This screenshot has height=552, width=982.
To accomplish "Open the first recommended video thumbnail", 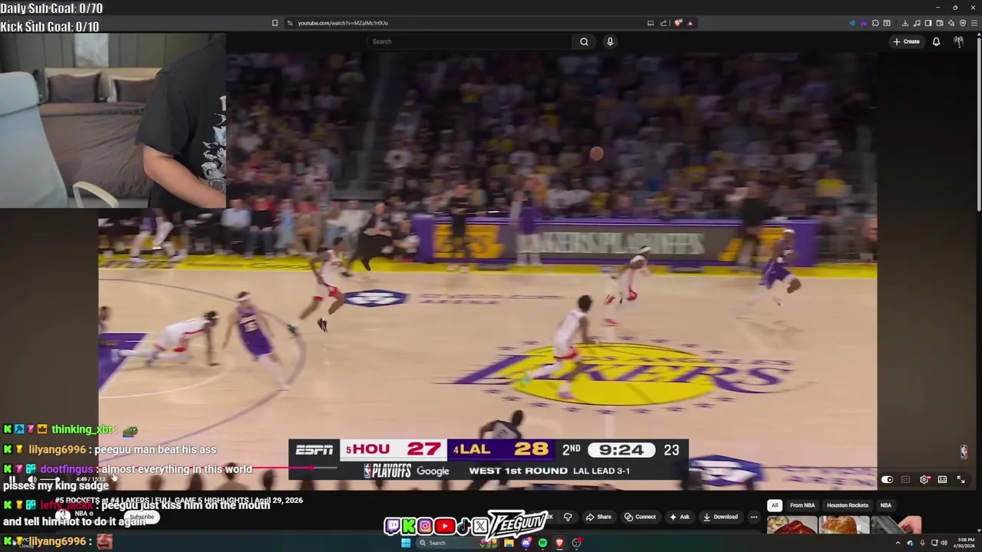I will click(x=793, y=525).
